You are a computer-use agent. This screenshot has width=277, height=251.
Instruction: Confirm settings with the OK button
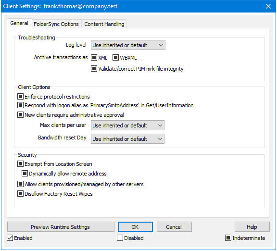click(x=135, y=227)
